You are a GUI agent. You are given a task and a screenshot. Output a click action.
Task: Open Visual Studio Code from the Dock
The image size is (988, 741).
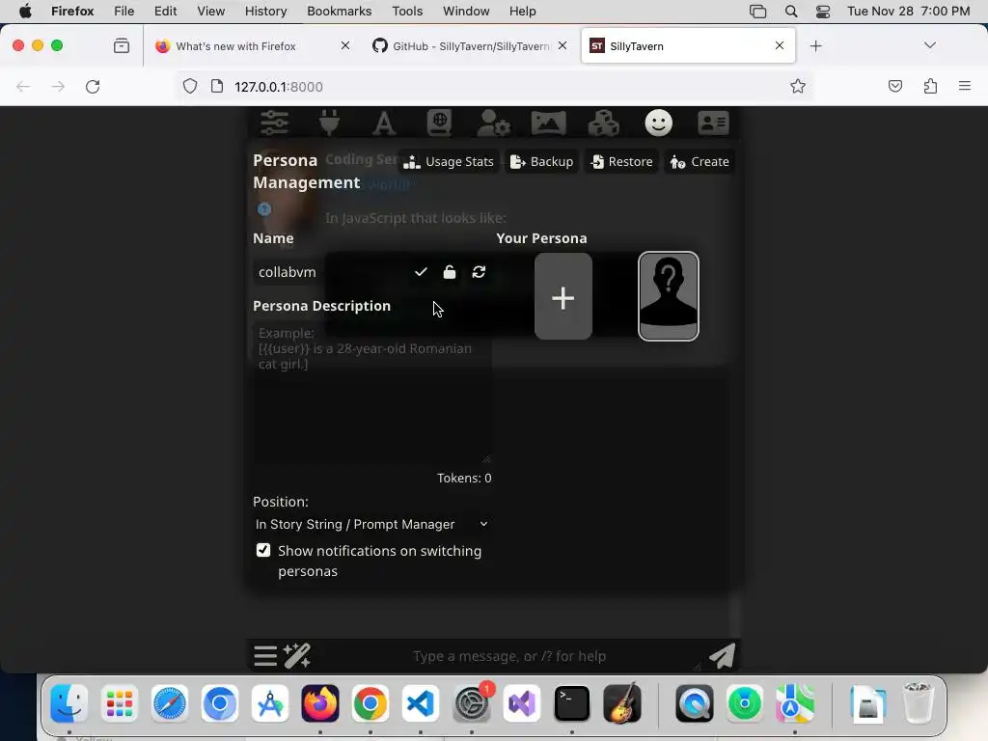tap(421, 703)
